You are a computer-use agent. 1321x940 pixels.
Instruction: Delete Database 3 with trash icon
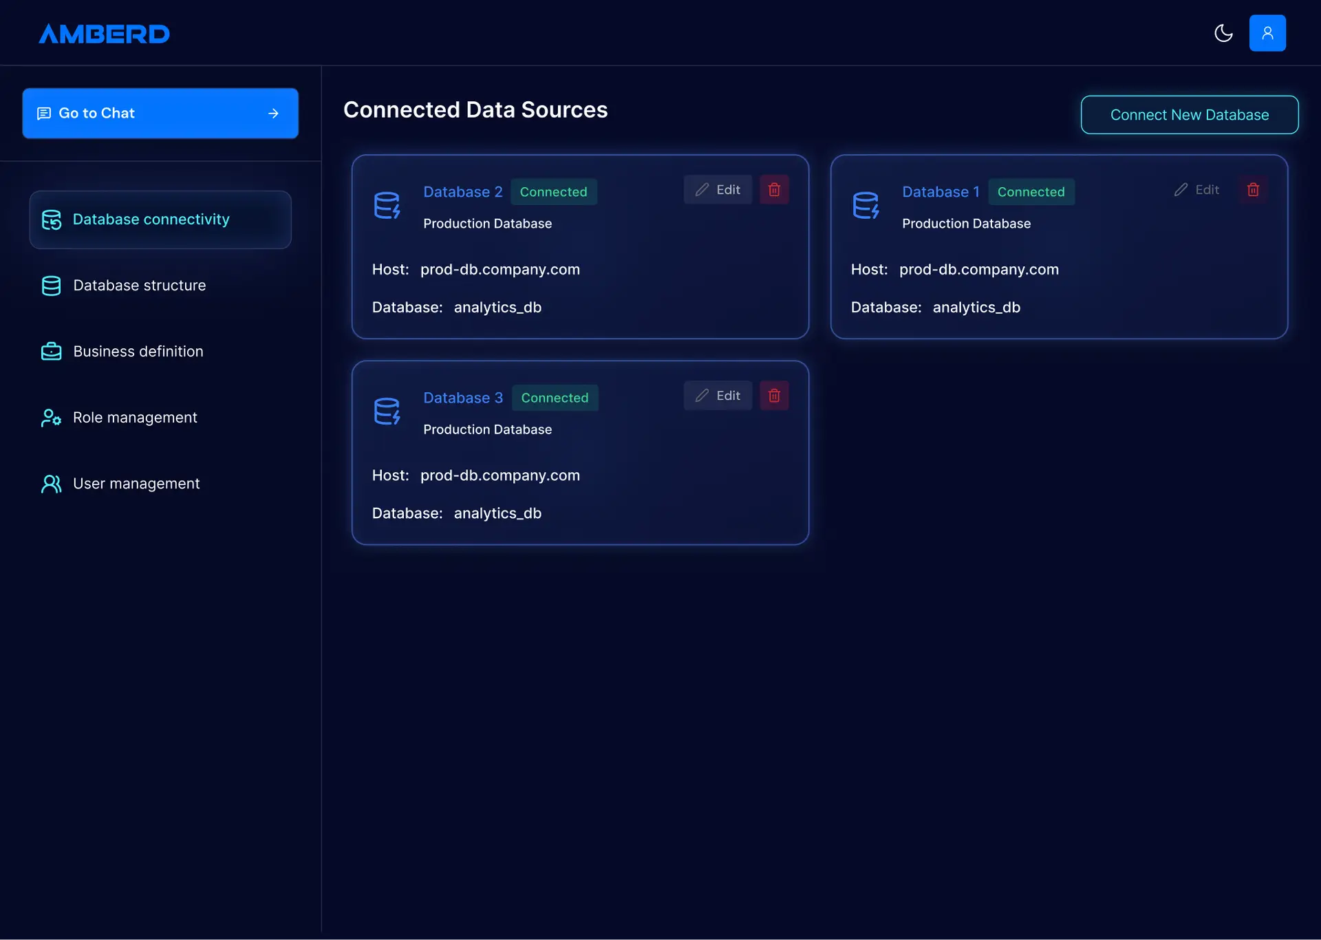[774, 396]
